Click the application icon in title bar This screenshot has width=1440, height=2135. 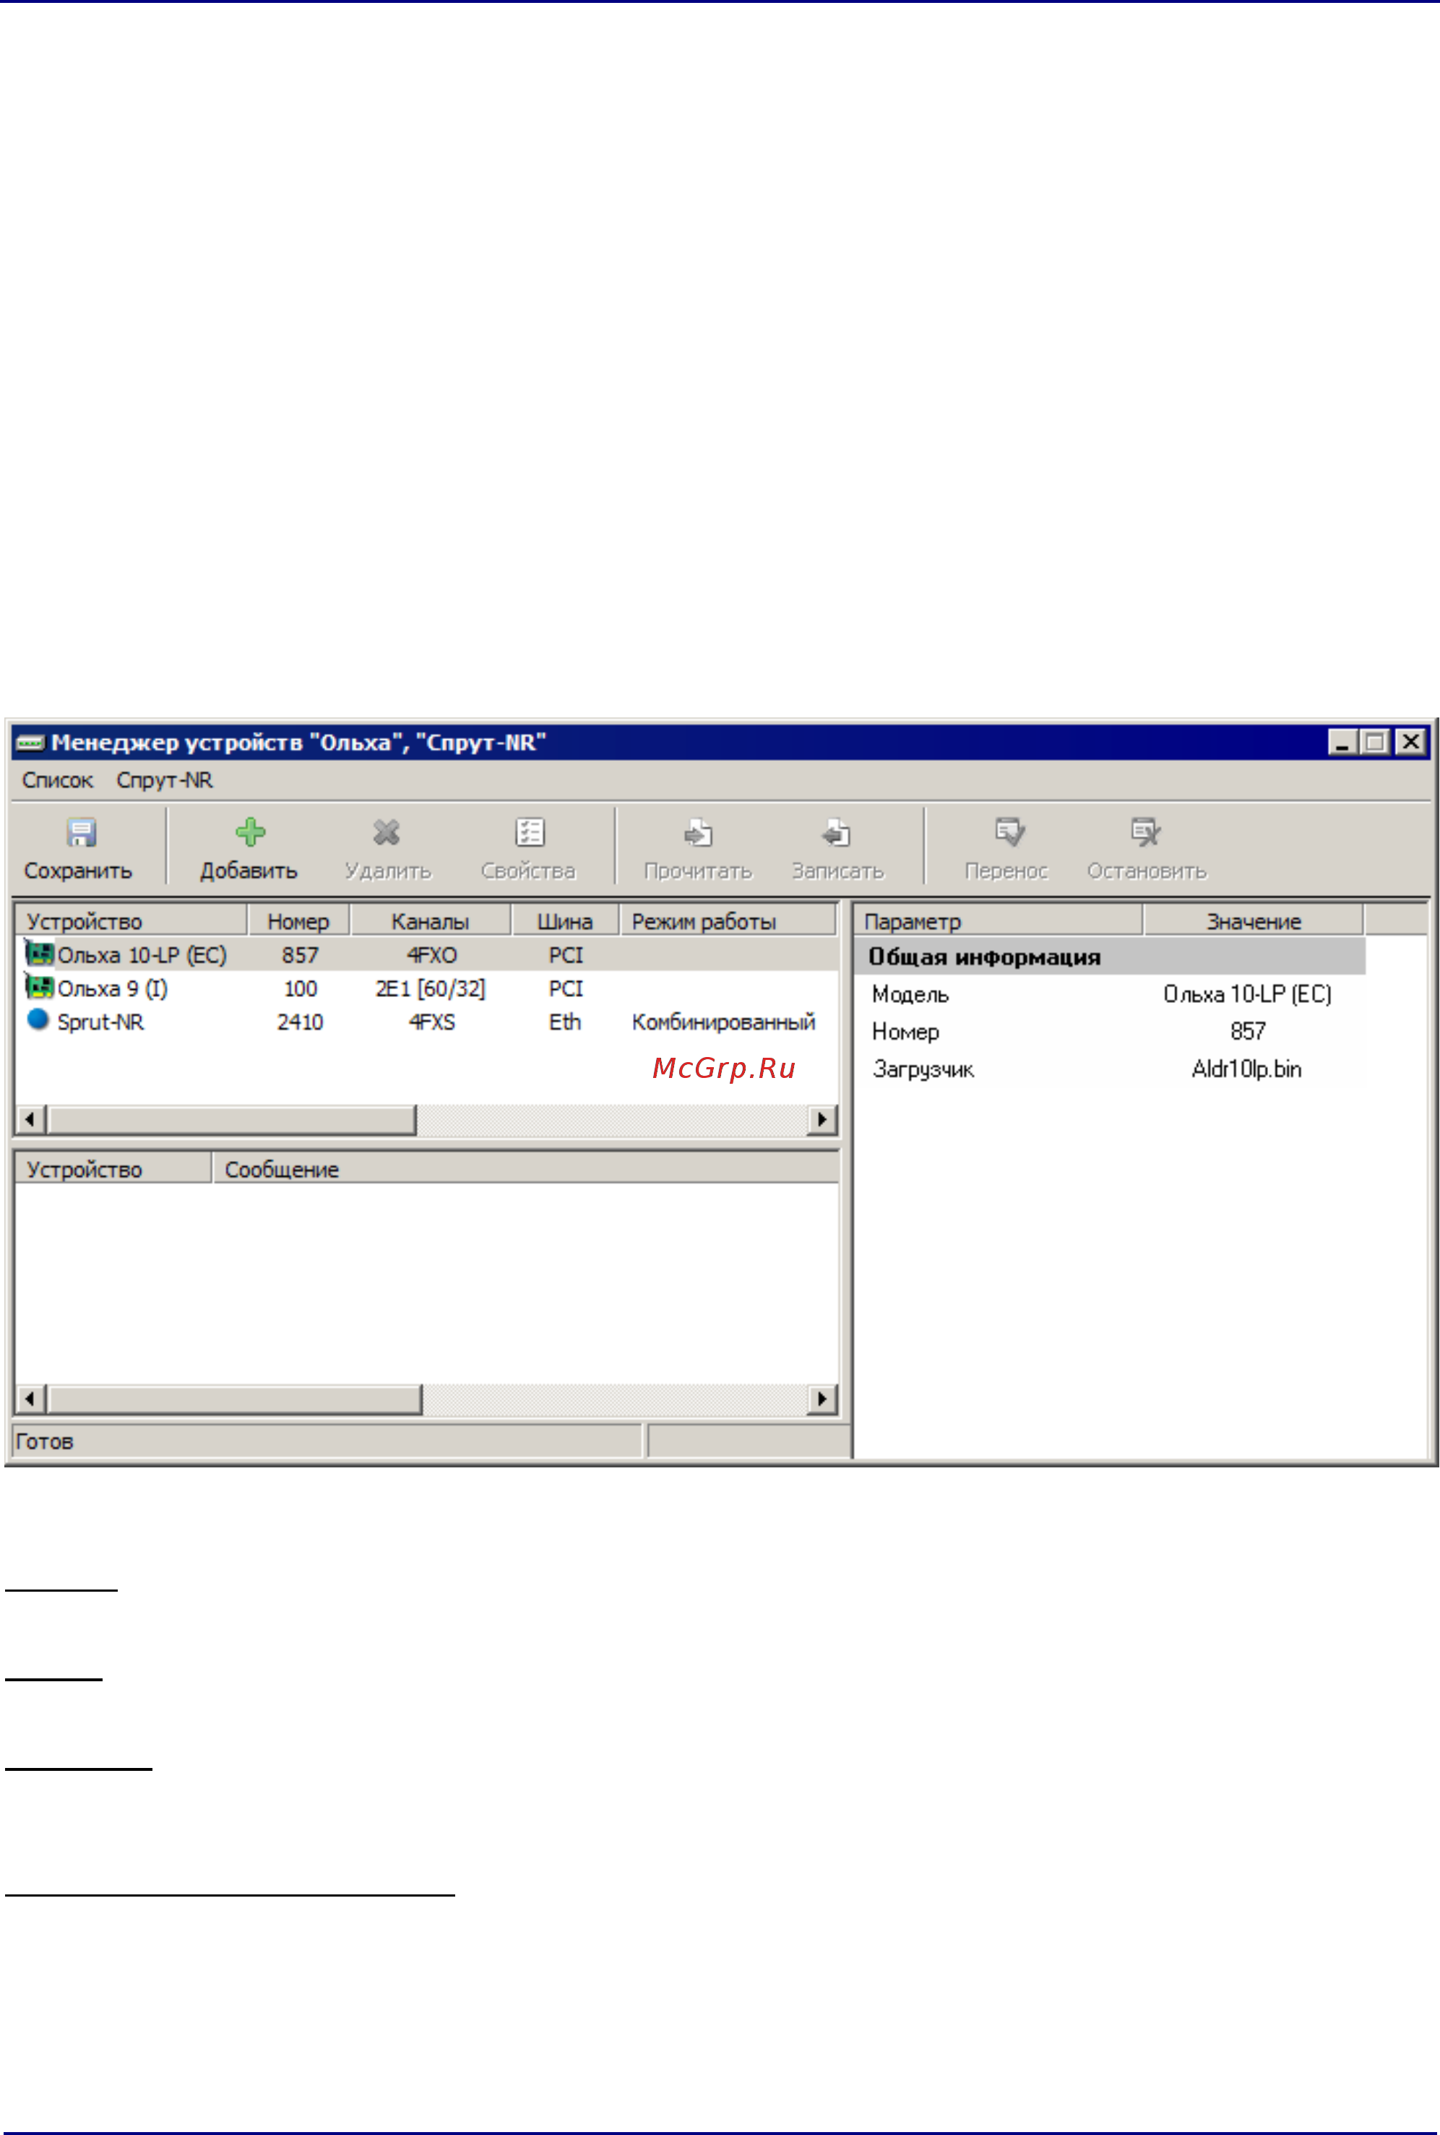30,742
